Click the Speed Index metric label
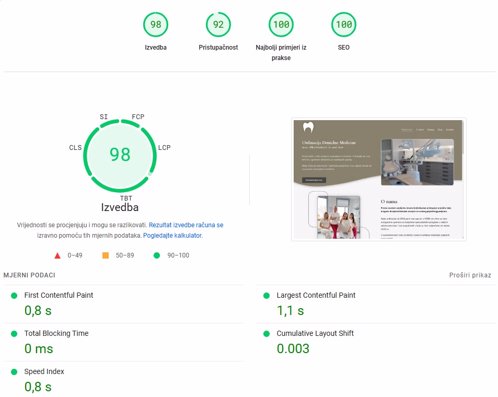 pos(44,371)
